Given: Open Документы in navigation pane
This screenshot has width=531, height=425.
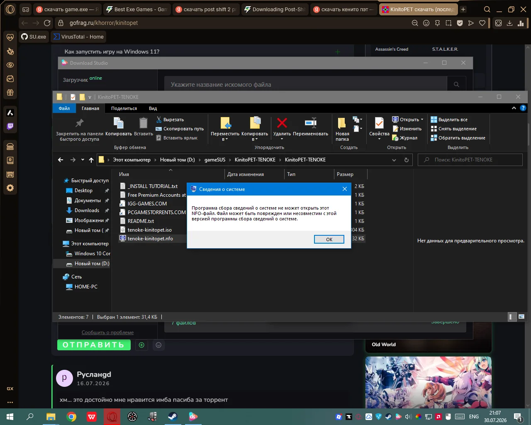Looking at the screenshot, I should [88, 200].
